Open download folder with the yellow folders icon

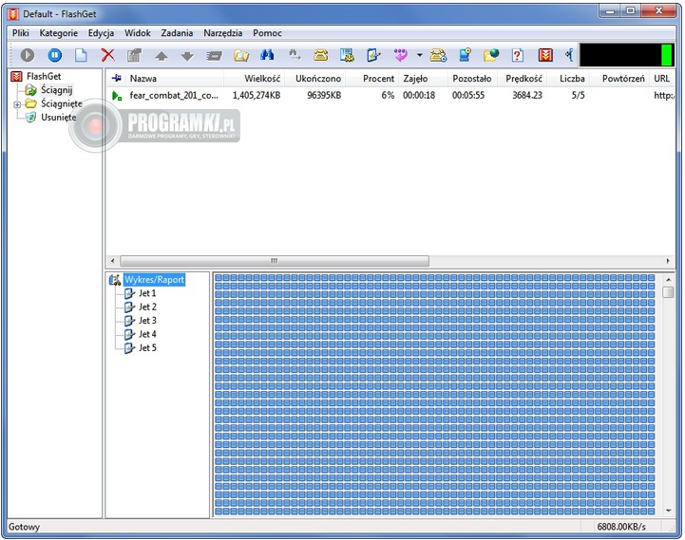pos(241,55)
